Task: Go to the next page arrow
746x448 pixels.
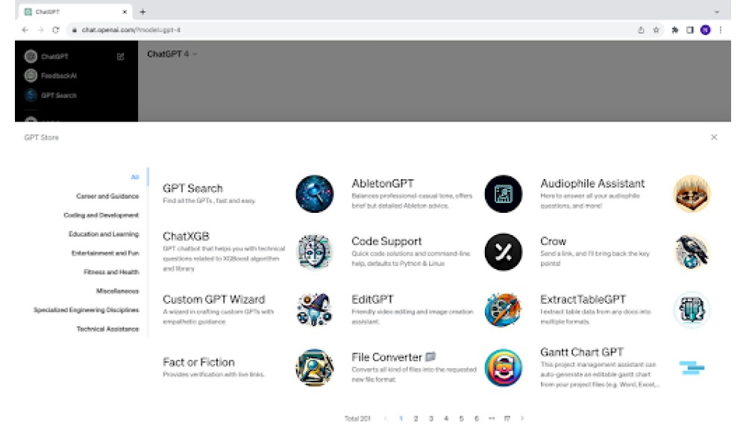Action: click(x=522, y=418)
